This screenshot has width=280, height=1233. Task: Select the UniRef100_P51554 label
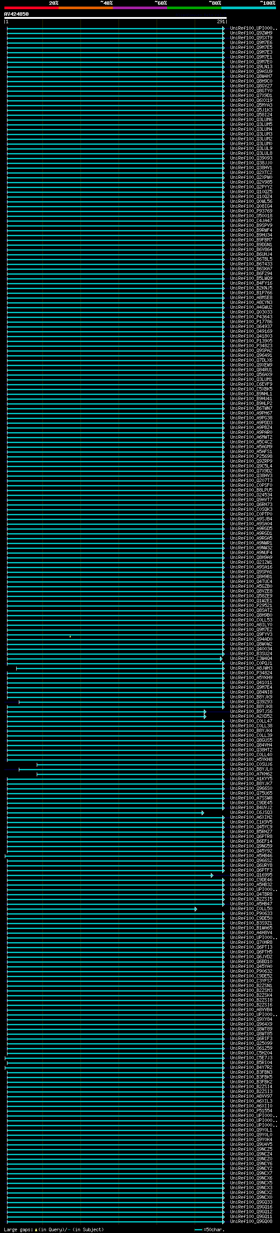(x=251, y=1111)
